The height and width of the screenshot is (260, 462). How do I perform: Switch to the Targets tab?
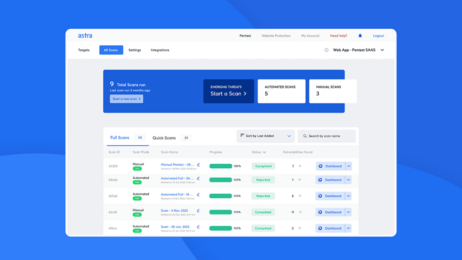tap(83, 50)
